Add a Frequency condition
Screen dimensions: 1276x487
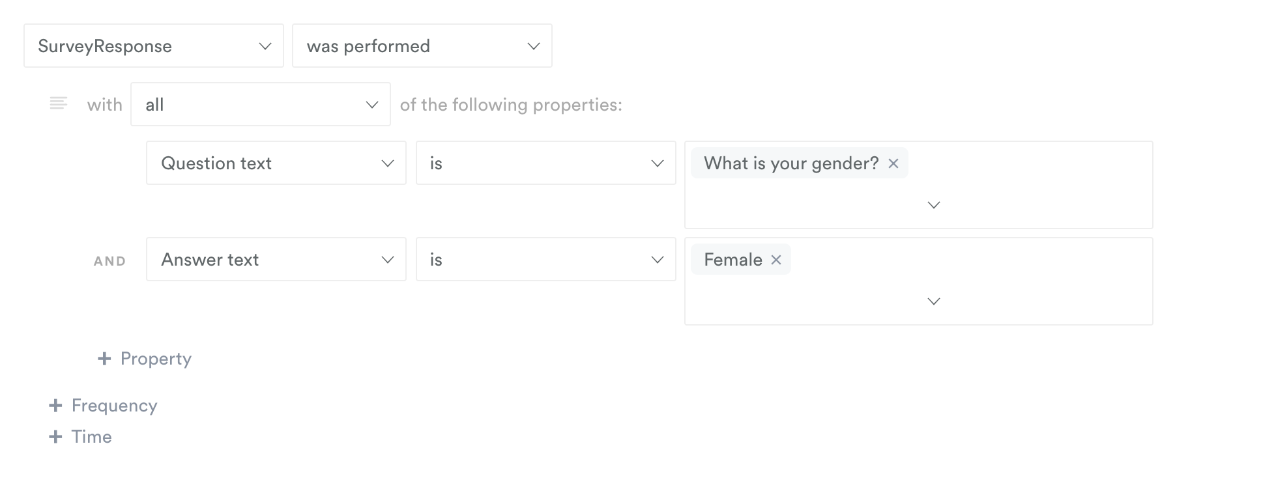(x=104, y=406)
